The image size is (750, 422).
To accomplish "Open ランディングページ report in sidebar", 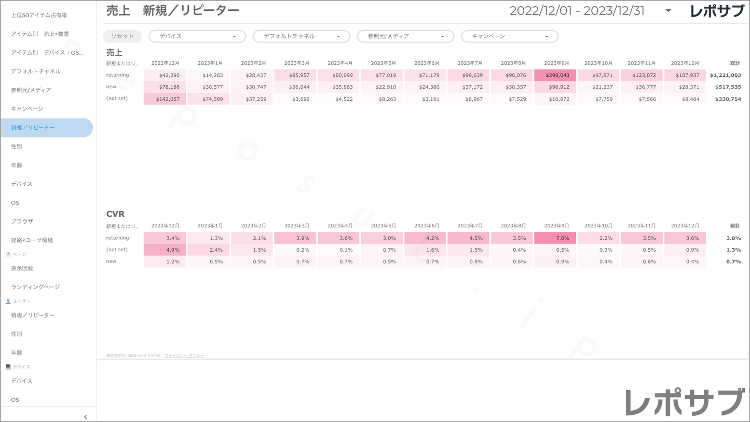I will (x=35, y=287).
